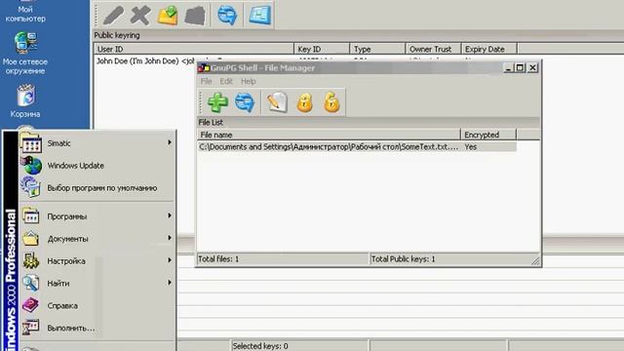Minimize the File Manager window
Screen dimensions: 624x351
(508, 67)
